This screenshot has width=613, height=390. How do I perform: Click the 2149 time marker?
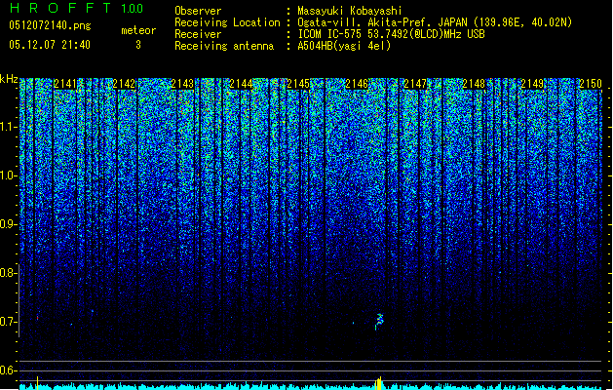click(532, 84)
